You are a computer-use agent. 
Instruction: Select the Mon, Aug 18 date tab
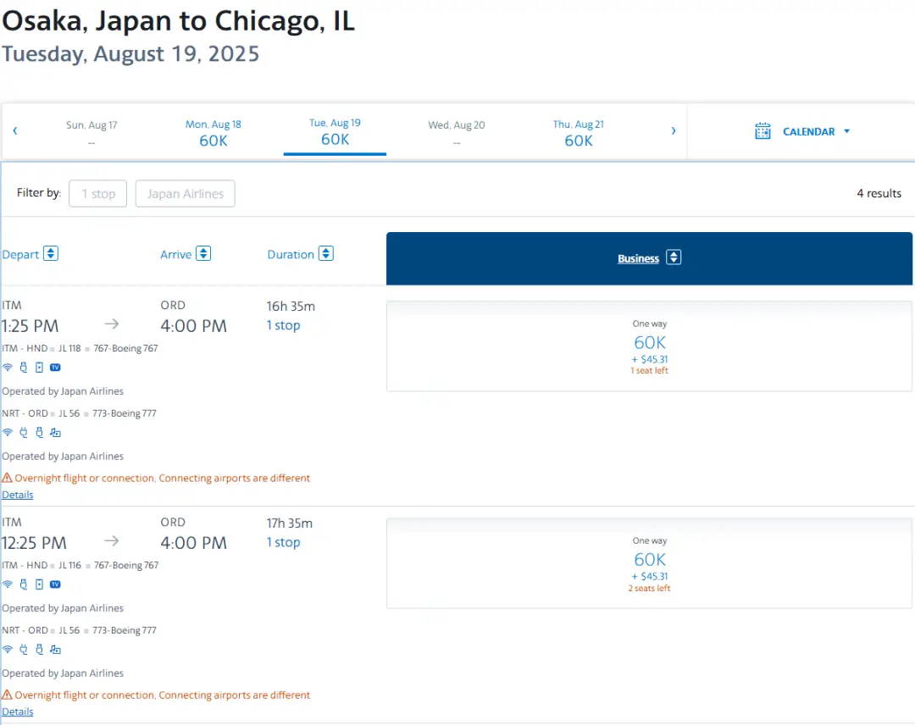pos(213,132)
